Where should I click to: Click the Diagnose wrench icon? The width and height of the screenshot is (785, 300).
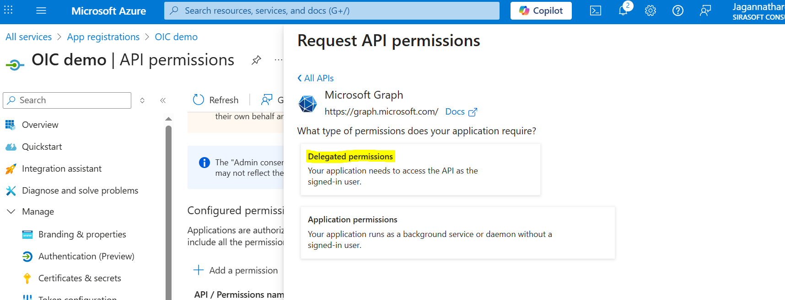coord(11,190)
